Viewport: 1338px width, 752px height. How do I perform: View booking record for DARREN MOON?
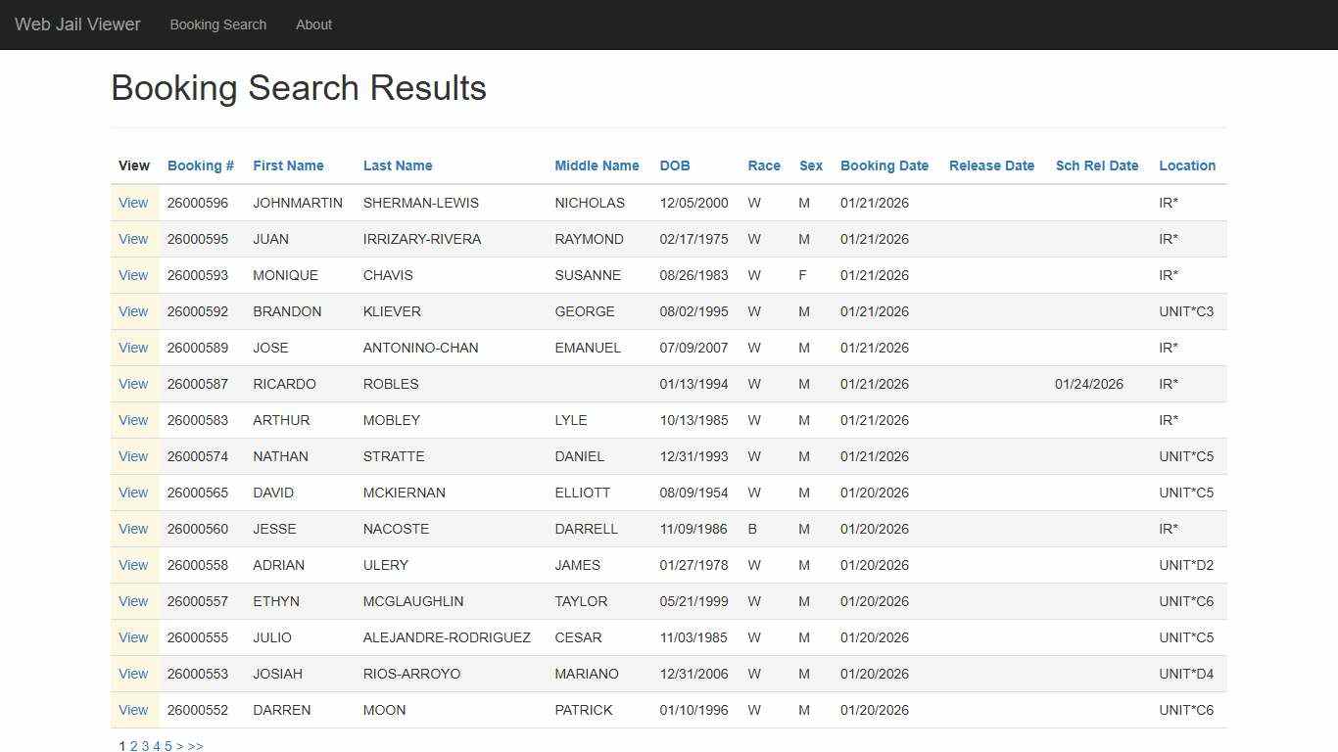133,710
